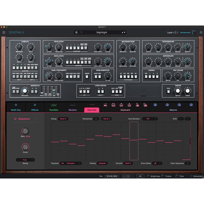The height and width of the screenshot is (204, 204).
Task: Click the first Keyboard modulation icon
Action: pos(105,105)
